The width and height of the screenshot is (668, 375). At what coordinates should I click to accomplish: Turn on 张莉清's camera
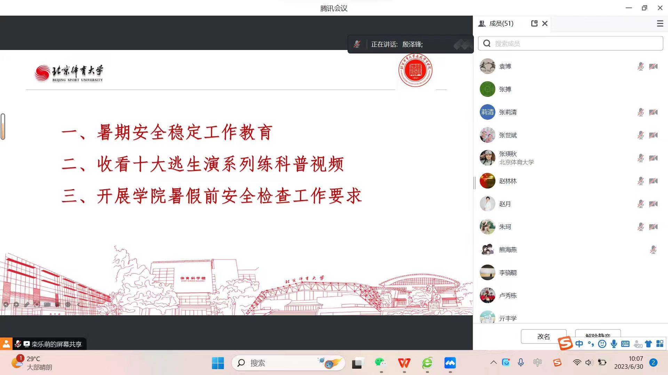pos(654,112)
